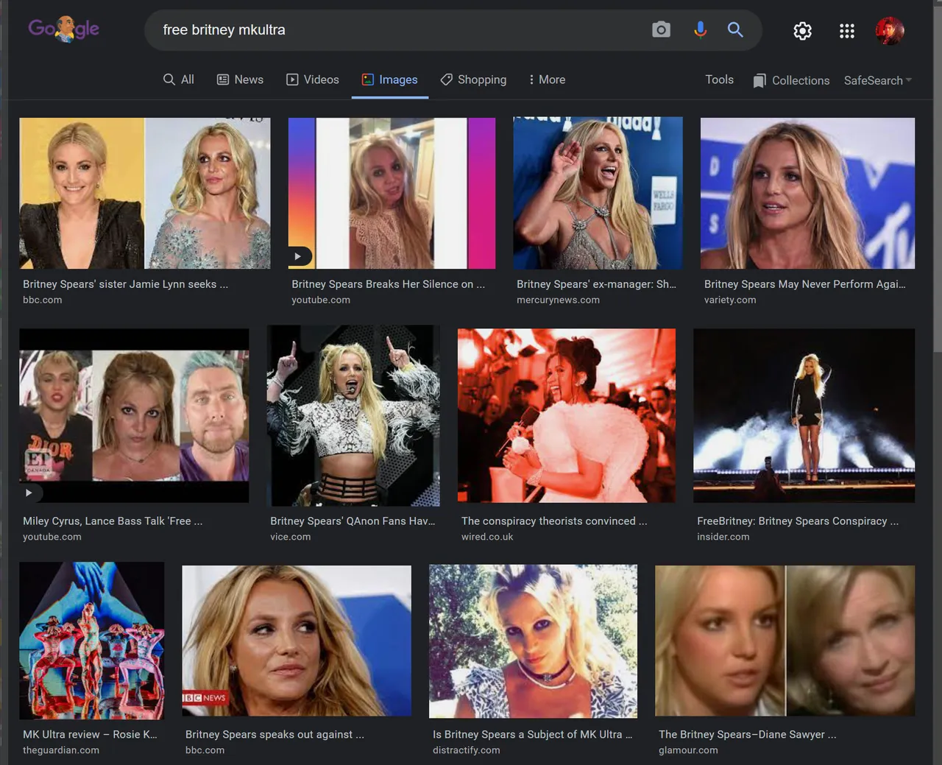Click title 'The conspiracy theorists convinced ...'
Viewport: 942px width, 765px height.
tap(554, 521)
